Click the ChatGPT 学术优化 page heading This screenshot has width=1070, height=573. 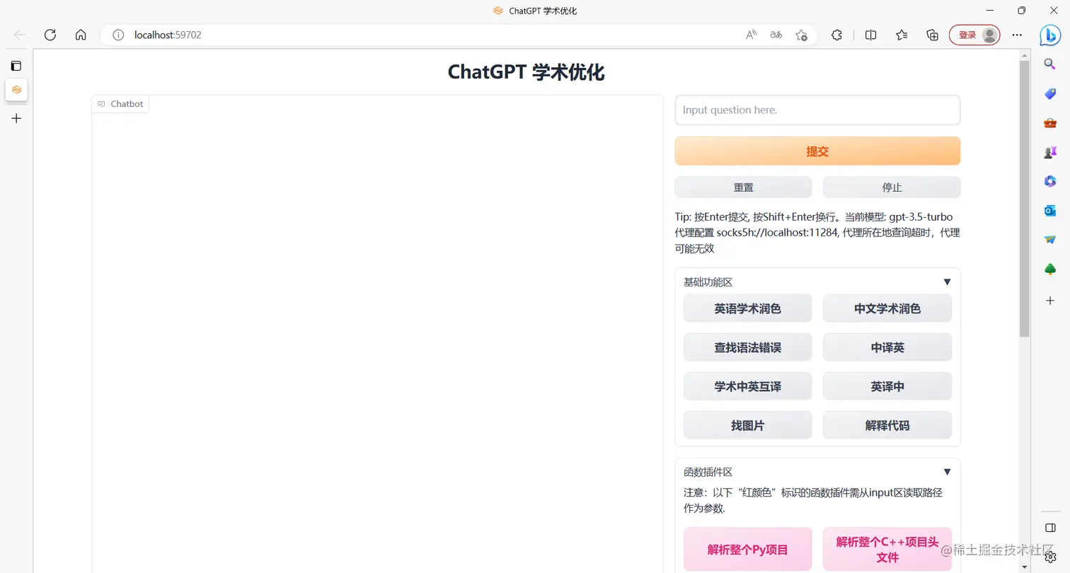tap(526, 72)
